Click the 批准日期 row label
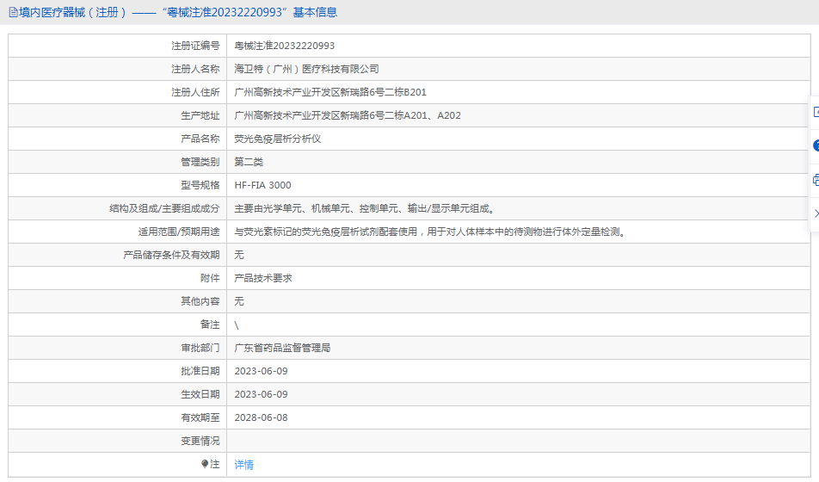Image resolution: width=819 pixels, height=482 pixels. point(200,371)
